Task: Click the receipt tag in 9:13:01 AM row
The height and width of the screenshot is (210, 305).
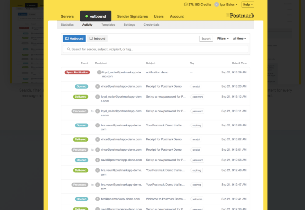Action: coord(196,150)
